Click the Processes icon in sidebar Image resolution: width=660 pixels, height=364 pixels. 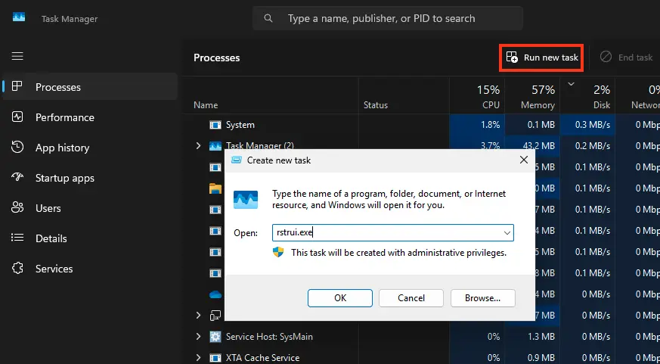tap(18, 87)
